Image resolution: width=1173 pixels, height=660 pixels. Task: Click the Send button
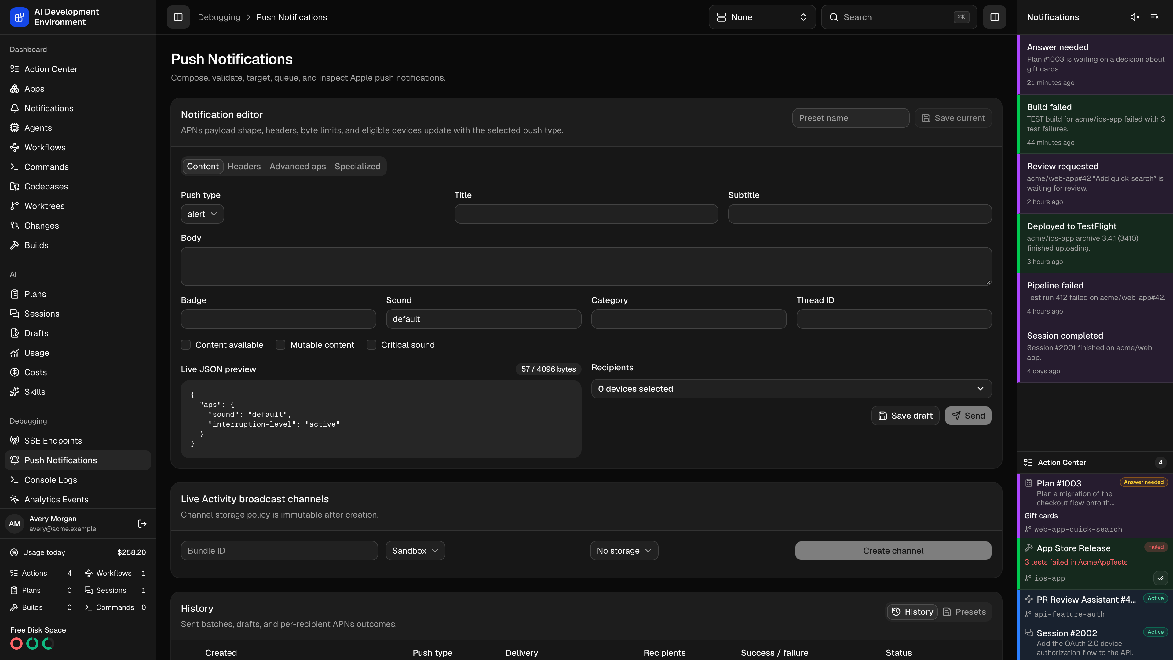pyautogui.click(x=968, y=416)
